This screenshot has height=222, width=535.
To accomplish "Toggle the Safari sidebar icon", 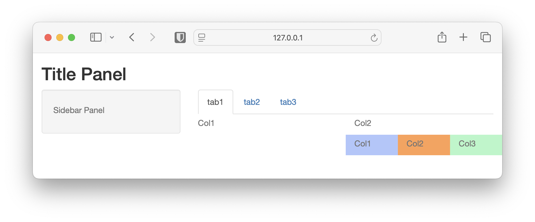I will (x=96, y=37).
